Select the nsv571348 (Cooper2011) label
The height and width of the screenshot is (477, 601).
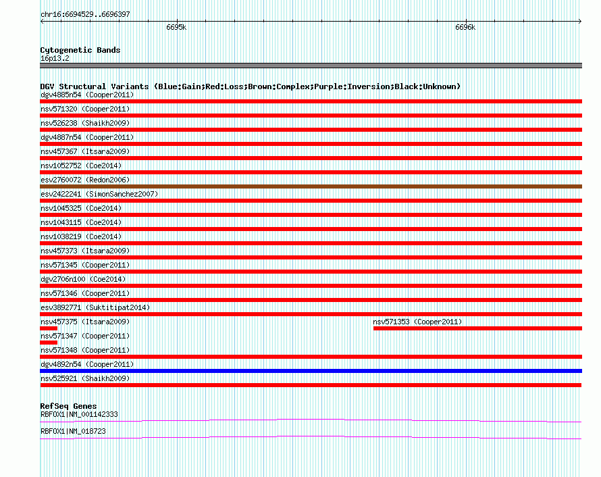85,350
